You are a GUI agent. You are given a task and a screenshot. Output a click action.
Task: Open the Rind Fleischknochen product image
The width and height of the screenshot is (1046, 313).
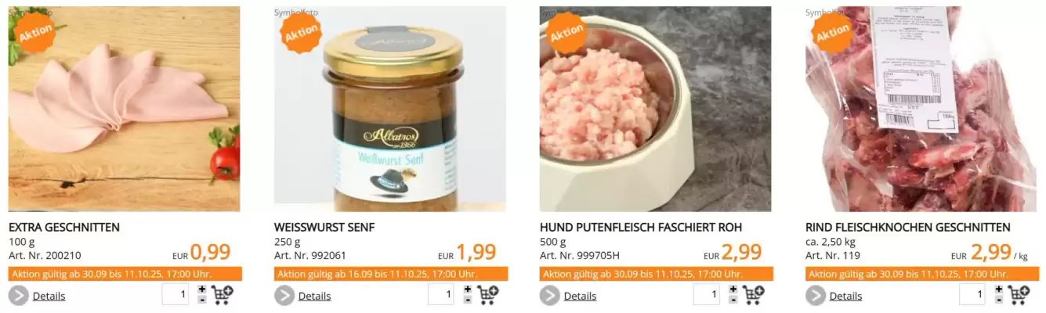[x=921, y=109]
